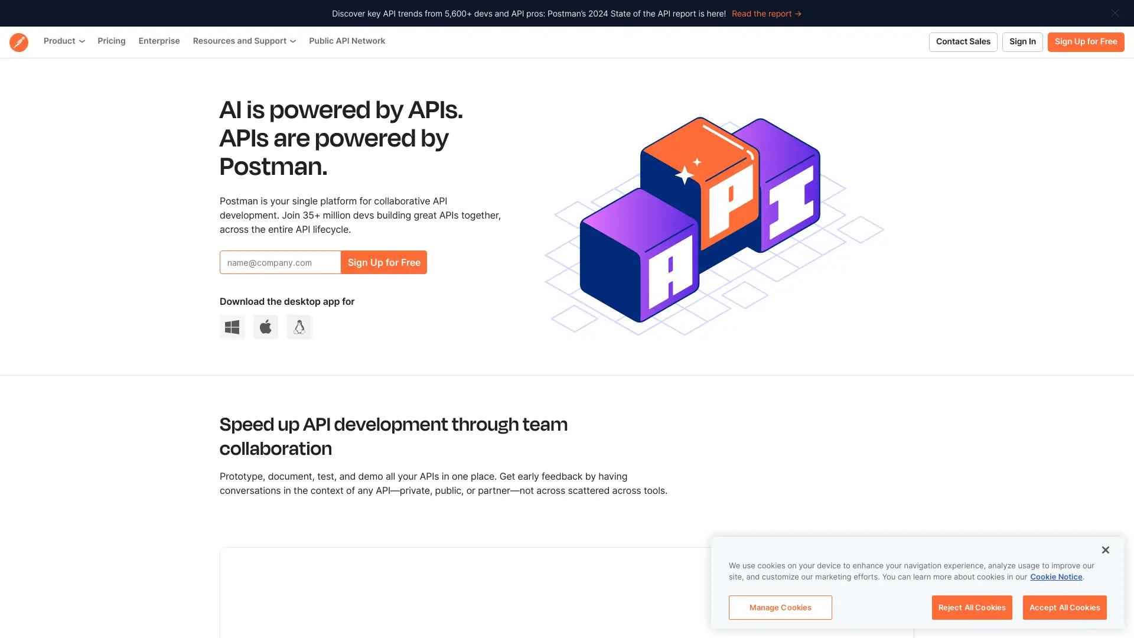The width and height of the screenshot is (1134, 638).
Task: Focus the name@company.com email field
Action: (280, 262)
